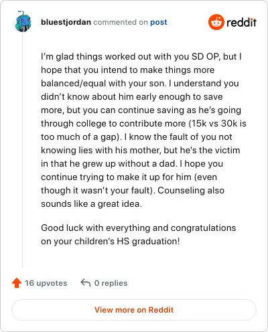The image size is (268, 332).
Task: Click the "View more on Reddit" button
Action: (x=134, y=310)
